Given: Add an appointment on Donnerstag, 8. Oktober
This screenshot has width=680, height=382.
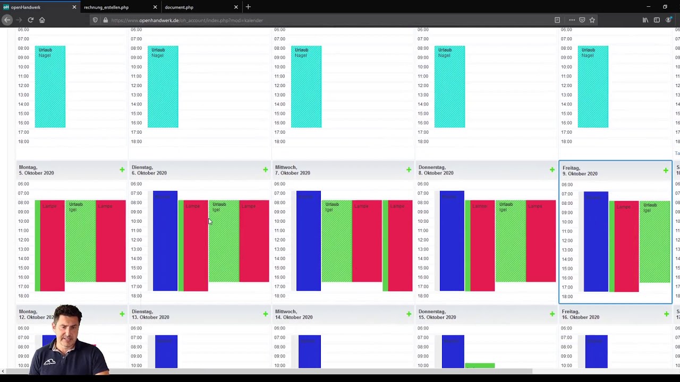Looking at the screenshot, I should (552, 170).
